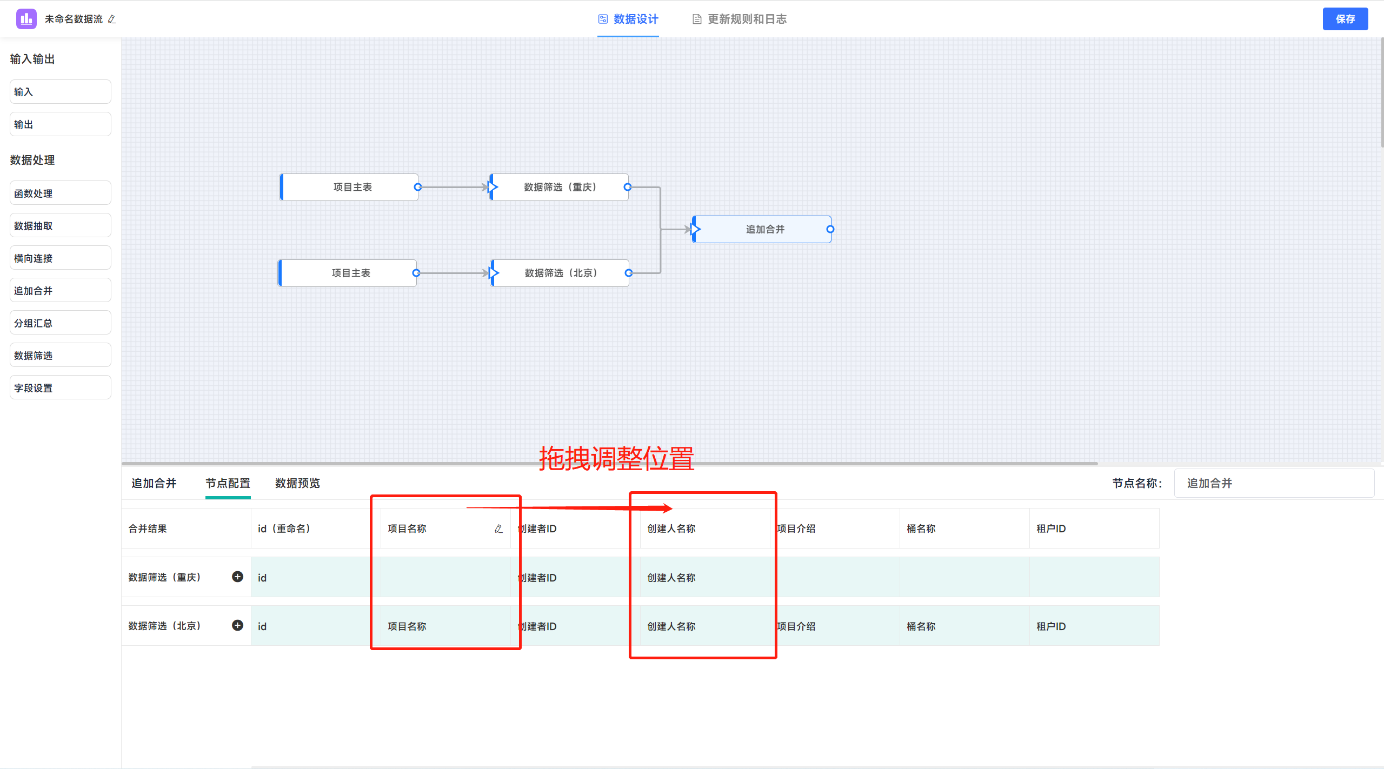Image resolution: width=1384 pixels, height=769 pixels.
Task: Click 项目名称 cell in 数据筛选（北京）row
Action: (445, 626)
